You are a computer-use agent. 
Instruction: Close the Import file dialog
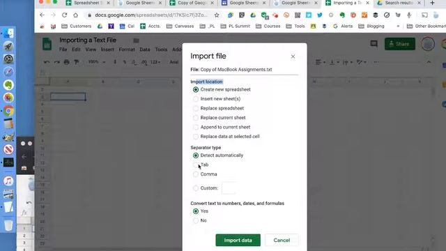pos(293,56)
